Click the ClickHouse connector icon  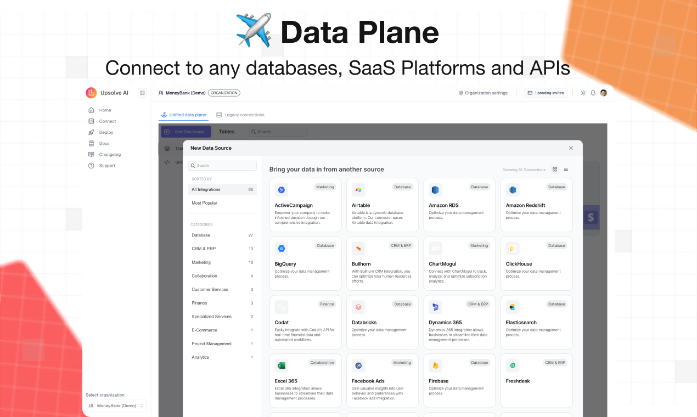513,248
